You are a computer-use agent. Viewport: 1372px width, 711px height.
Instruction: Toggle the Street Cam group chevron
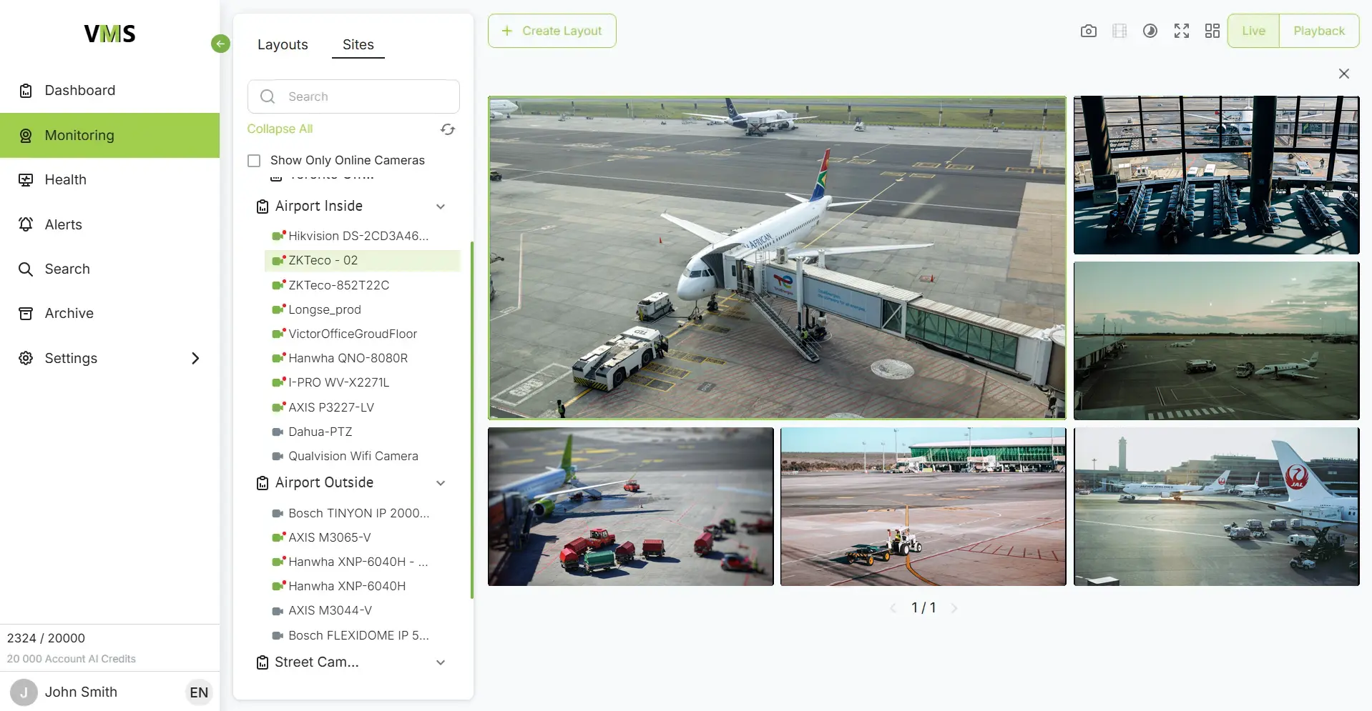coord(441,662)
